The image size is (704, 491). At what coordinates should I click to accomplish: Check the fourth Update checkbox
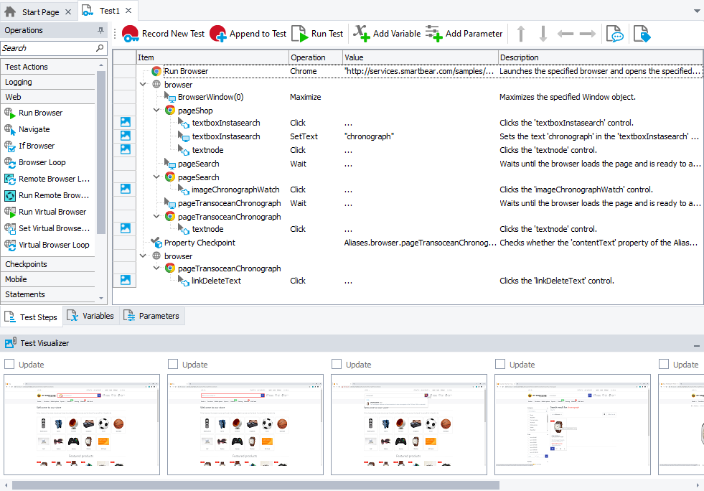(500, 365)
